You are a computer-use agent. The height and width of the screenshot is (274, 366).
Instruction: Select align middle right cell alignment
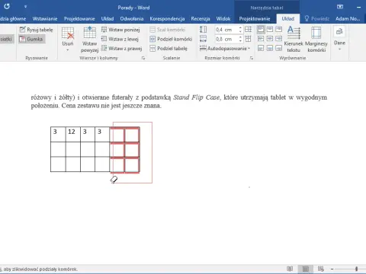278,39
